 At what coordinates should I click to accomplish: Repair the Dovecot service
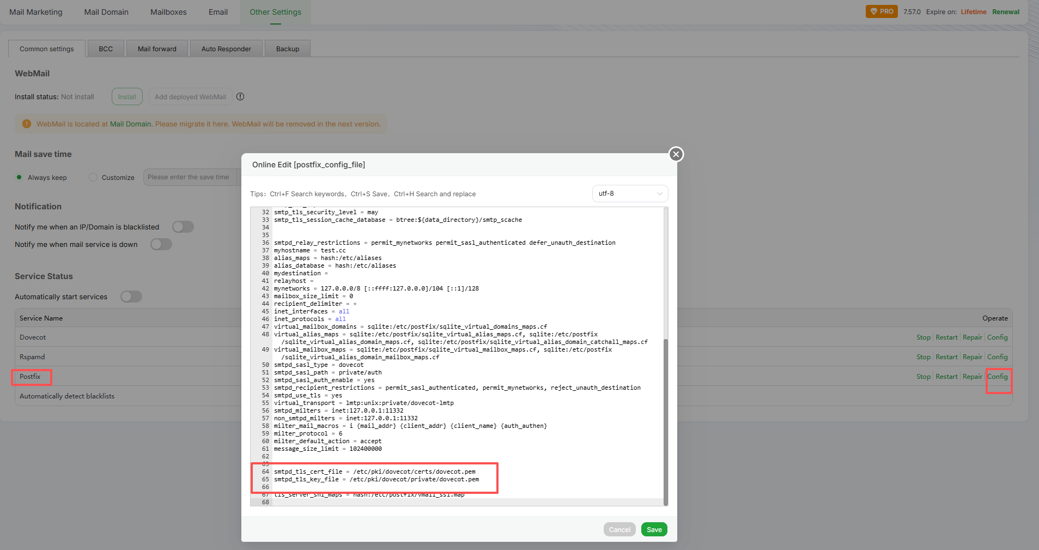(973, 337)
